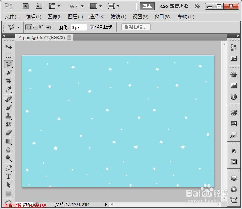Open the Edit (编辑) menu
The width and height of the screenshot is (242, 209).
point(34,16)
